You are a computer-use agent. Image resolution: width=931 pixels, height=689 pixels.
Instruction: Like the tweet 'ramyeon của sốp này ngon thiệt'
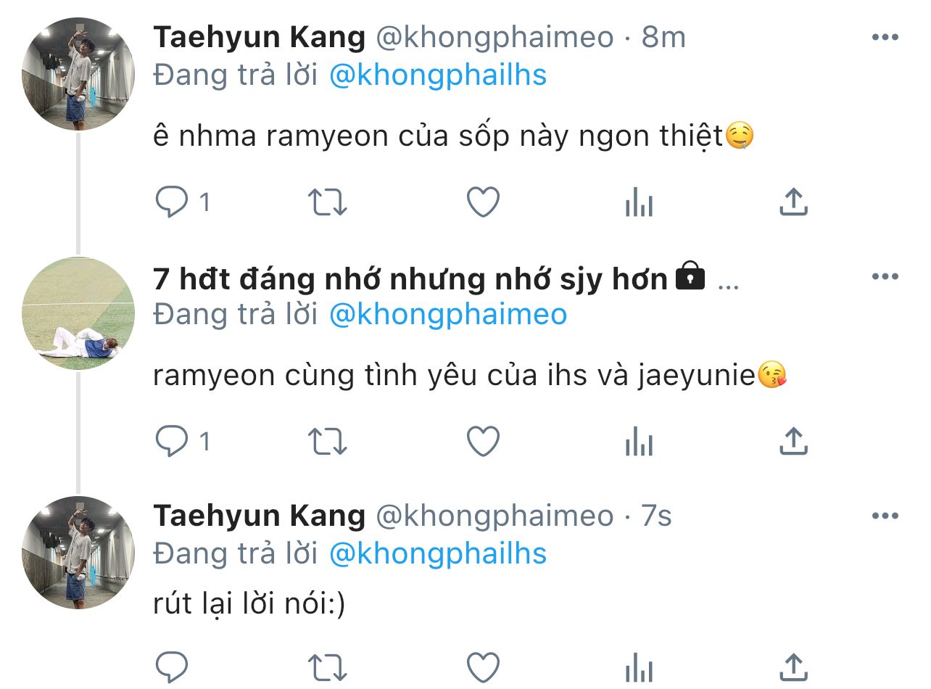(483, 202)
